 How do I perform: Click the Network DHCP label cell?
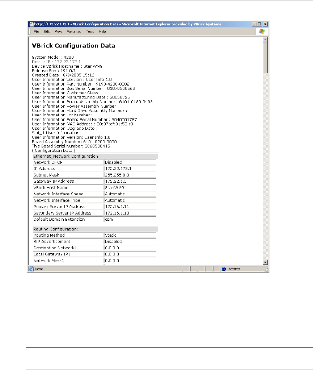pyautogui.click(x=68, y=162)
